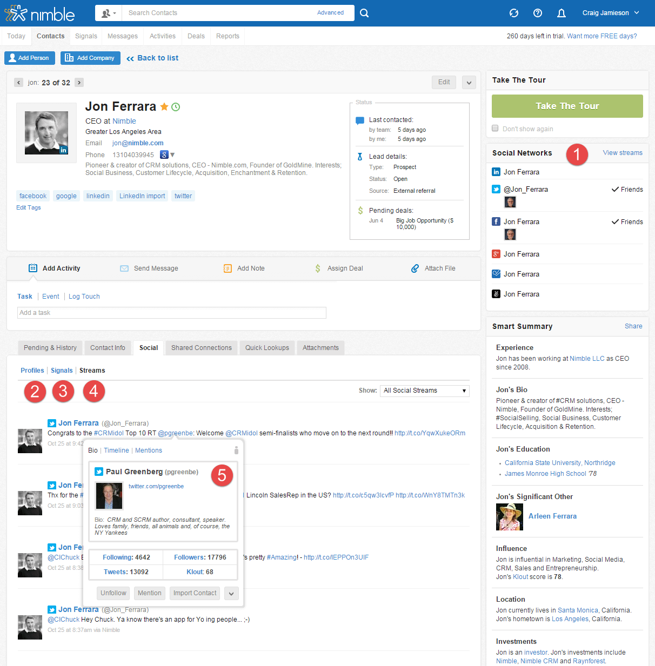Open the notifications bell icon
The height and width of the screenshot is (666, 655).
tap(562, 13)
